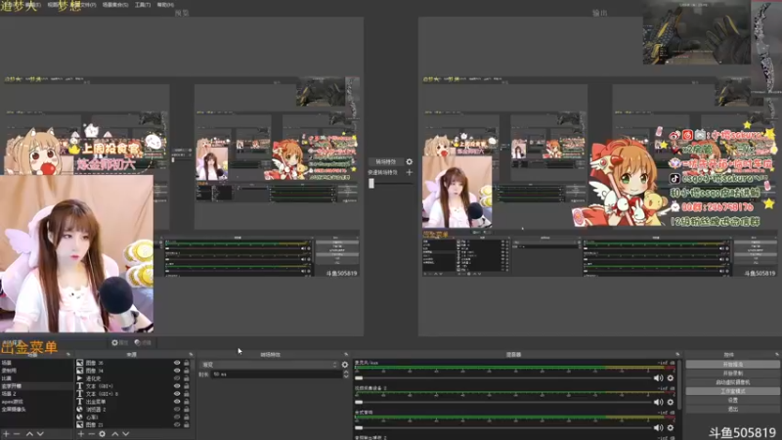Open studio-mode 转场特效 gear icon
The image size is (782, 440).
pyautogui.click(x=409, y=161)
